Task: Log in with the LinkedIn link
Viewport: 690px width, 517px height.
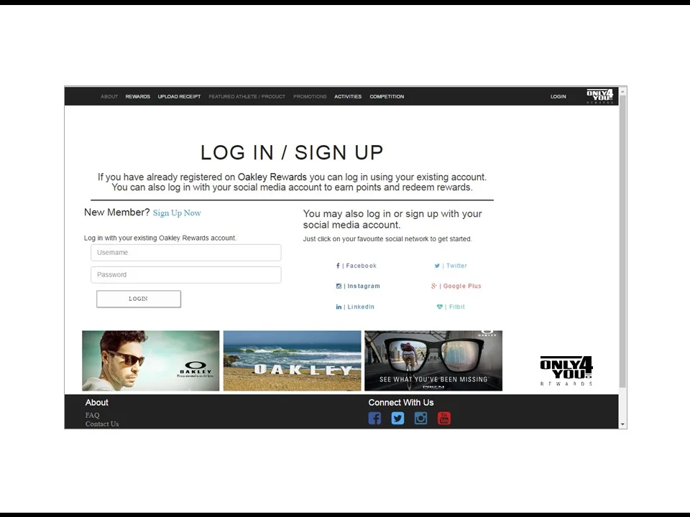Action: coord(355,307)
